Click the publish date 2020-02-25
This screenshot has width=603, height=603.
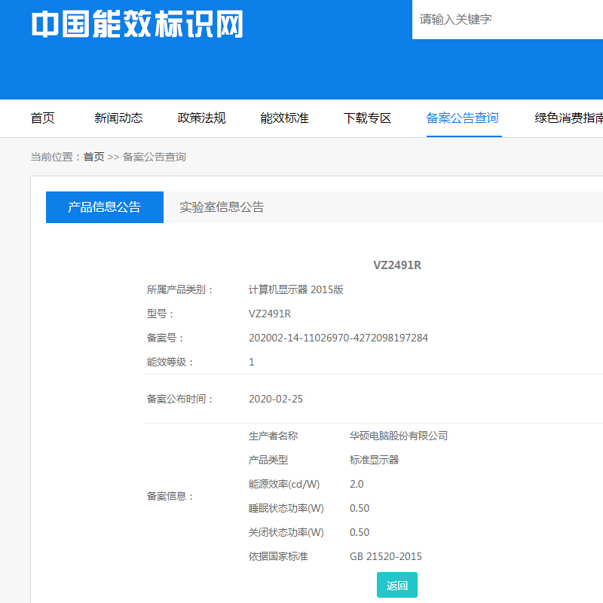click(x=276, y=399)
